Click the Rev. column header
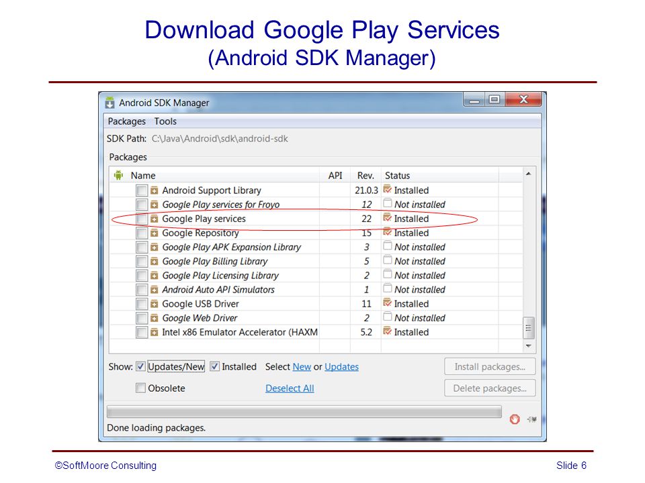The width and height of the screenshot is (645, 483). coord(365,175)
